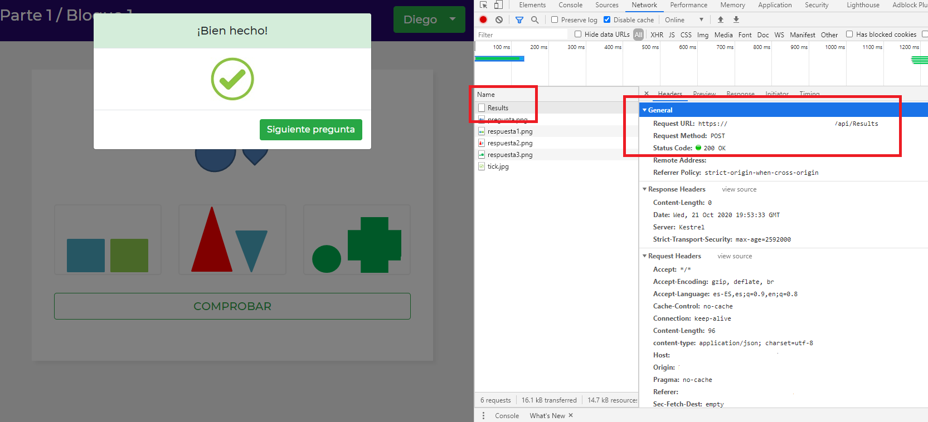This screenshot has height=422, width=928.
Task: Filter requests by Media type
Action: tap(723, 35)
